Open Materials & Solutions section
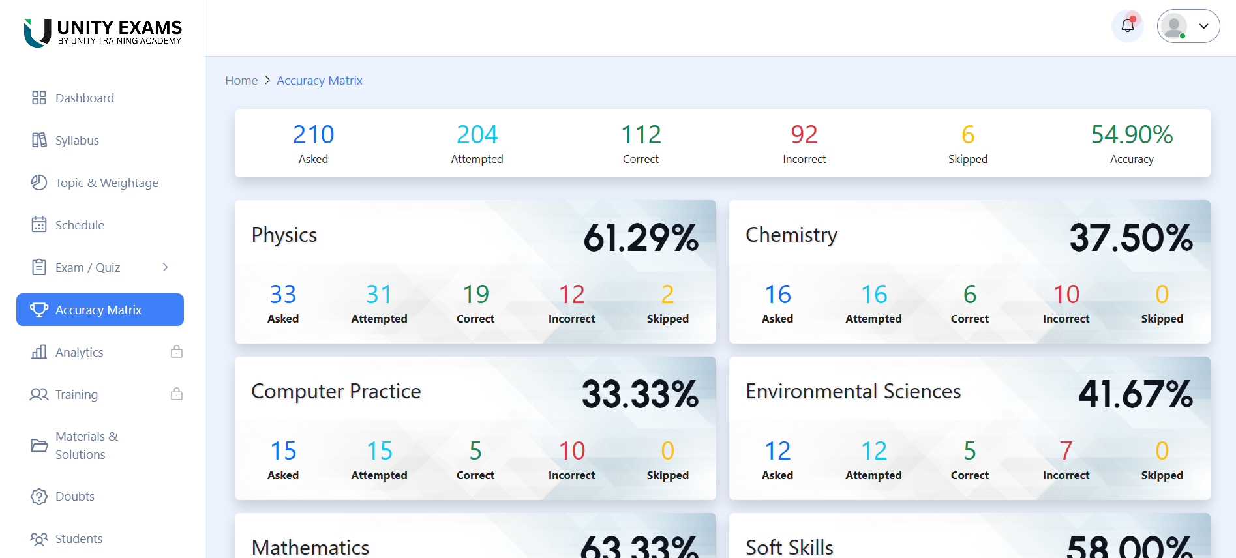This screenshot has width=1236, height=558. click(x=86, y=445)
